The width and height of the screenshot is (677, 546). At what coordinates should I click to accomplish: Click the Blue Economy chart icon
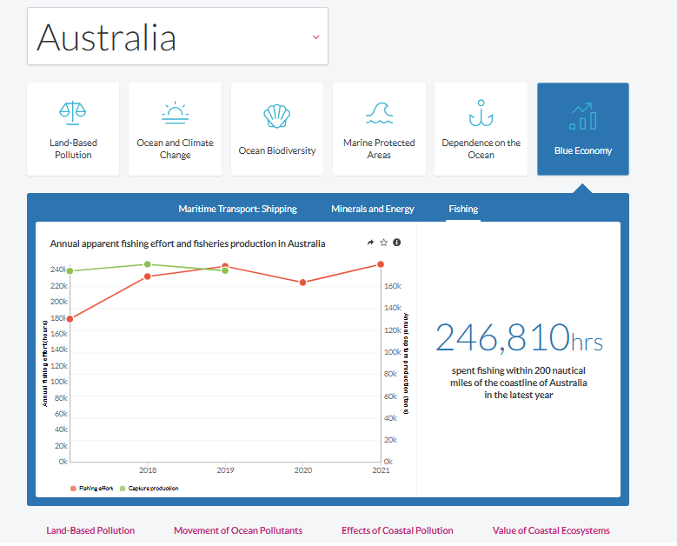[x=583, y=117]
